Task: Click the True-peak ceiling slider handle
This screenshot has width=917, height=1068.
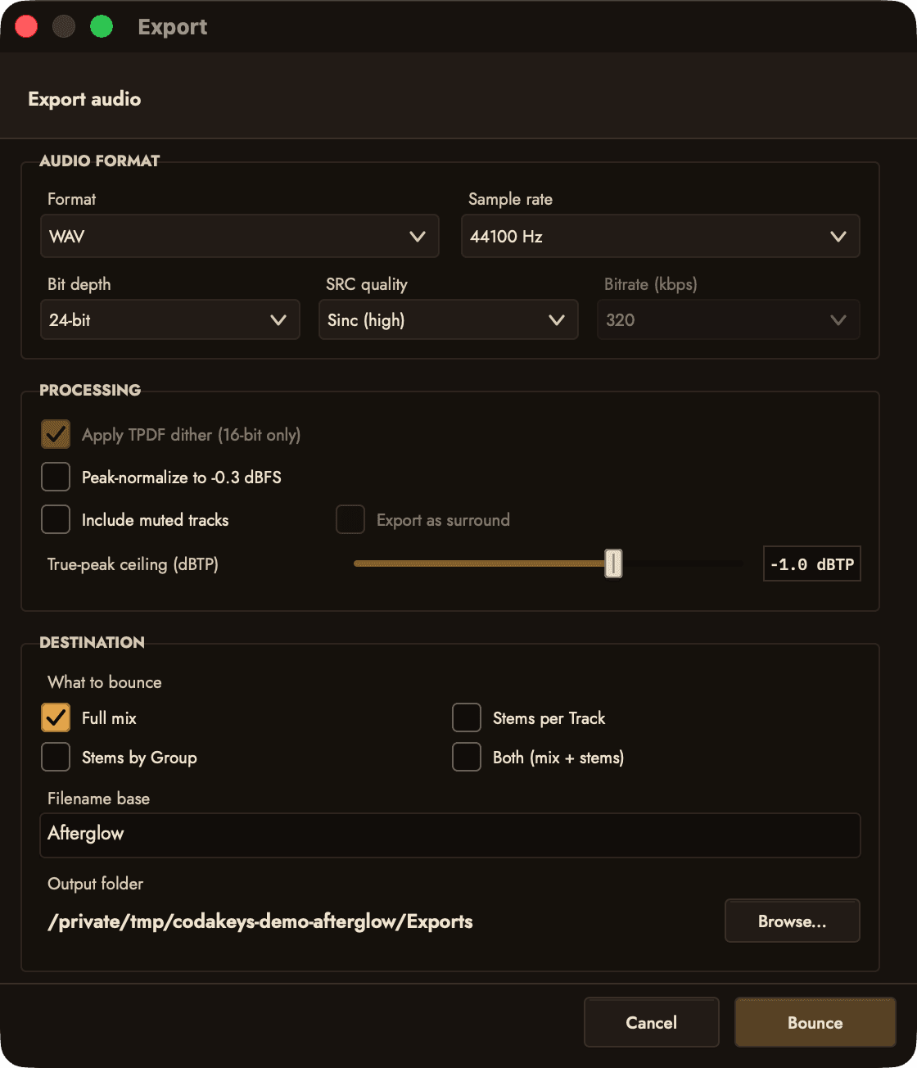Action: coord(613,563)
